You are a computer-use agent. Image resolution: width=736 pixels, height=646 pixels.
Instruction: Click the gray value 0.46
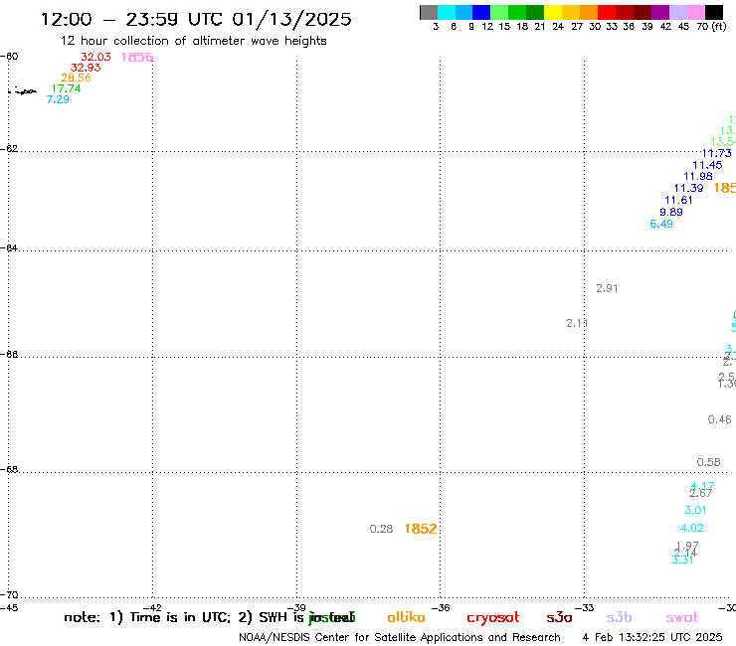tap(719, 419)
